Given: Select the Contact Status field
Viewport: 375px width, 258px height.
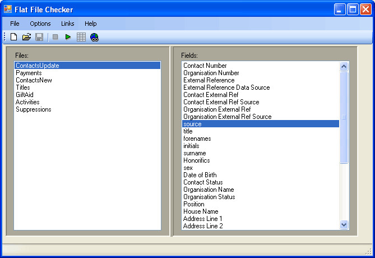Looking at the screenshot, I should pyautogui.click(x=261, y=182).
